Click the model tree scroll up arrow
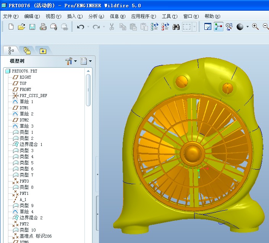Viewport: 269px width, 243px height. point(88,71)
